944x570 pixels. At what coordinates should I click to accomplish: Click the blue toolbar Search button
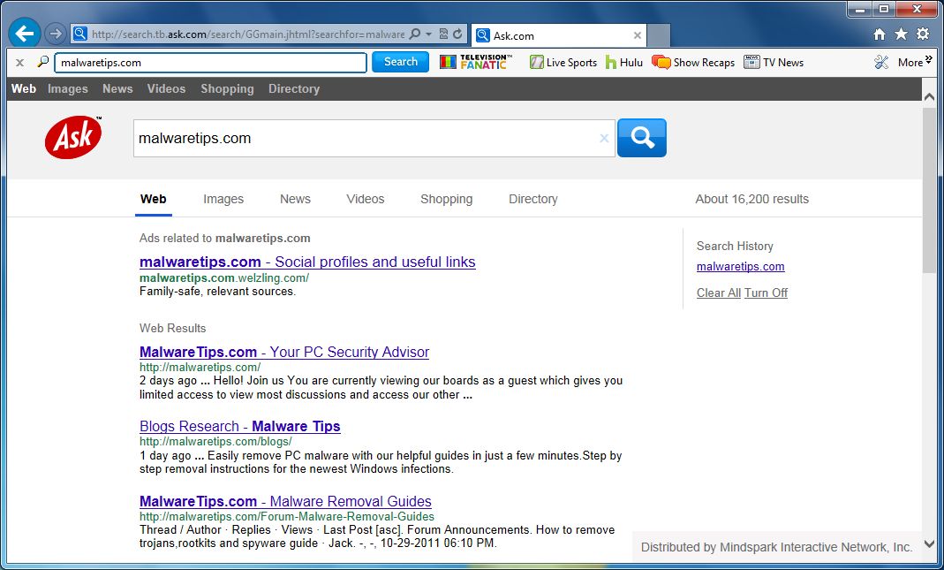coord(400,62)
